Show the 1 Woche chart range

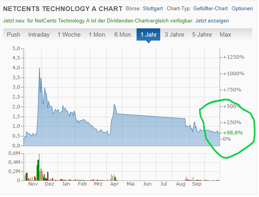(x=69, y=35)
